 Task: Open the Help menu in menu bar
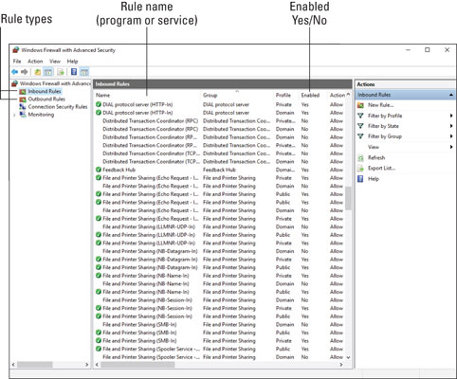(72, 62)
